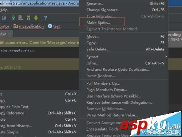Screen dimensions: 182x137
Task: Open the SDK Manager icon
Action: pyautogui.click(x=28, y=18)
